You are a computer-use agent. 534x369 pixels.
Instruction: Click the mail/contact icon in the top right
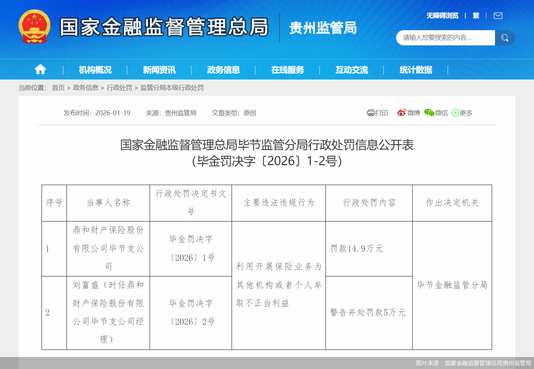click(x=498, y=16)
